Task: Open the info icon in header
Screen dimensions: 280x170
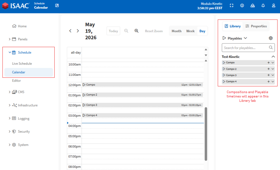Action: 242,6
